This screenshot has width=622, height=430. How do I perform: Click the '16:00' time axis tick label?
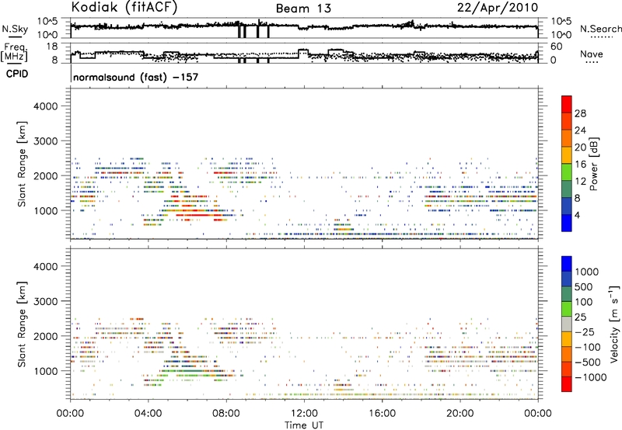382,413
